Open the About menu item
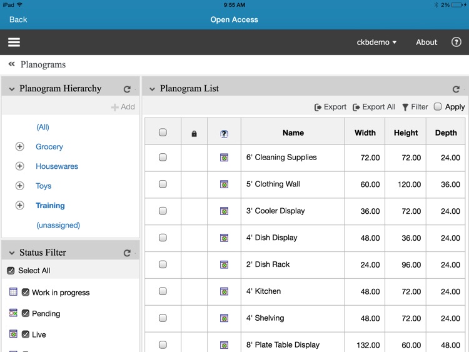Viewport: 469px width, 352px height. point(426,43)
